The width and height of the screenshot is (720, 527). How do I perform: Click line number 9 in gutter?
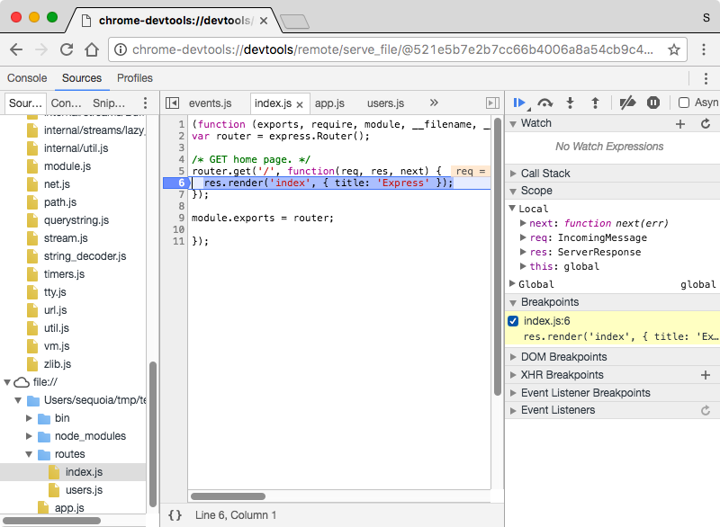pos(182,218)
